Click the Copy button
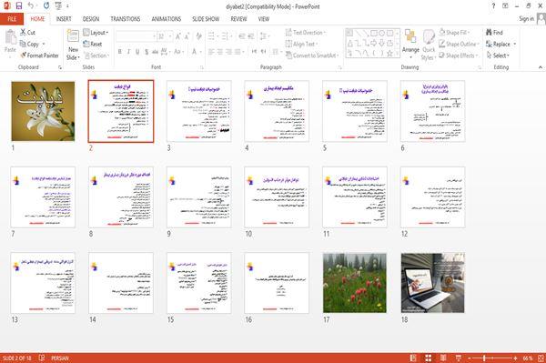This screenshot has width=546, height=363. point(30,45)
